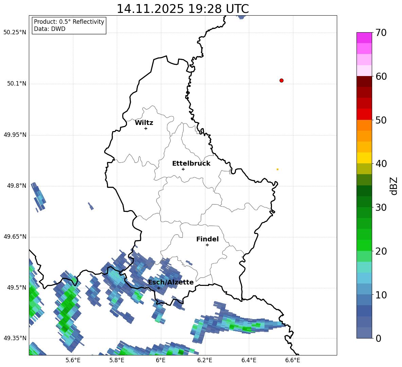Click the Findel label
The image size is (402, 367).
[x=207, y=239]
